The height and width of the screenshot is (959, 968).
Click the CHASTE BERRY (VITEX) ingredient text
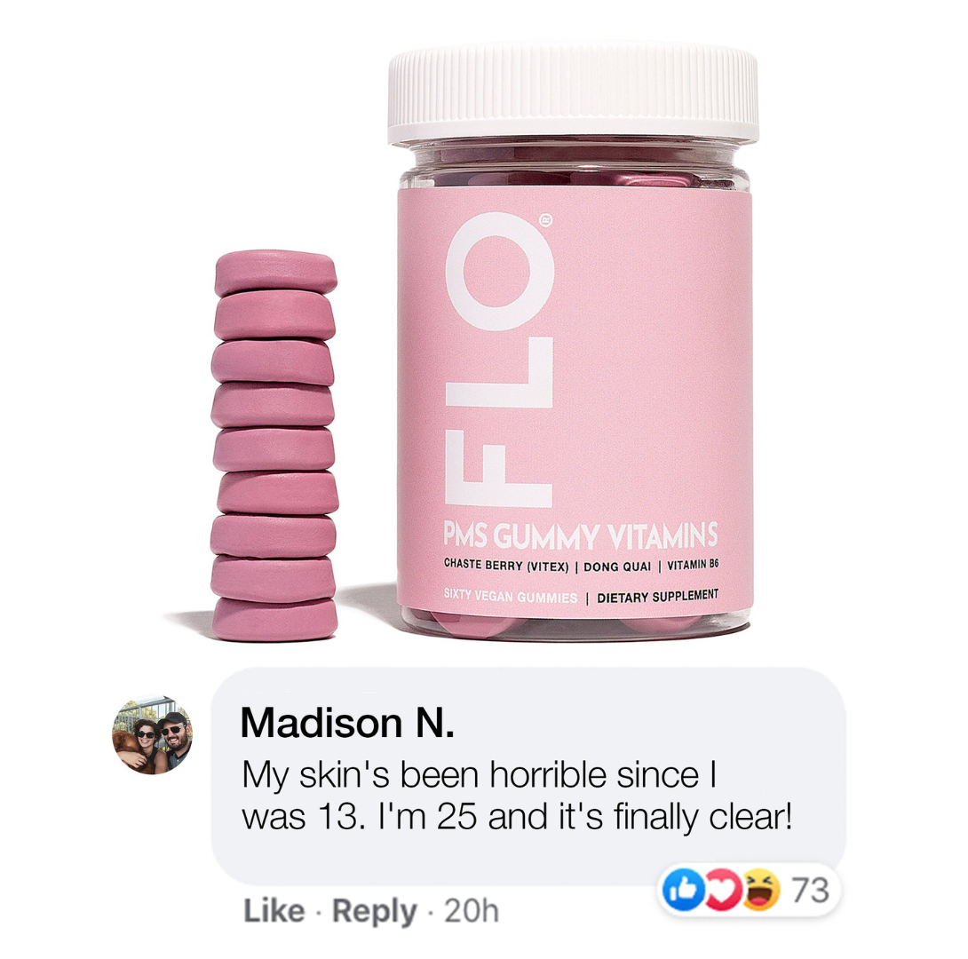pos(506,566)
